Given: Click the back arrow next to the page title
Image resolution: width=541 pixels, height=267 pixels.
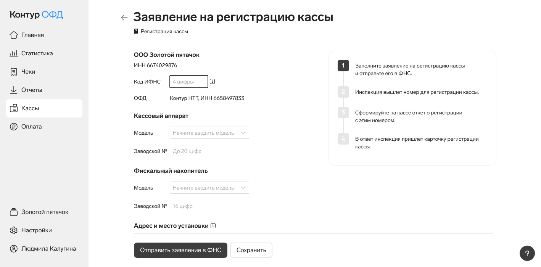Looking at the screenshot, I should pos(124,18).
